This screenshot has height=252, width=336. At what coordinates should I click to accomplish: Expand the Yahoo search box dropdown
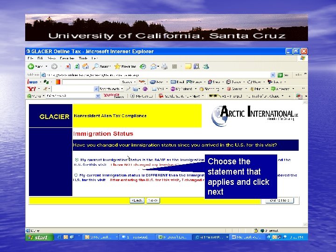point(96,89)
